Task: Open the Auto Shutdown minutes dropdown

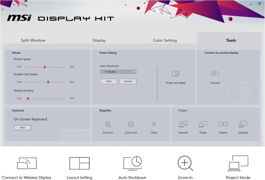Action: tap(118, 72)
